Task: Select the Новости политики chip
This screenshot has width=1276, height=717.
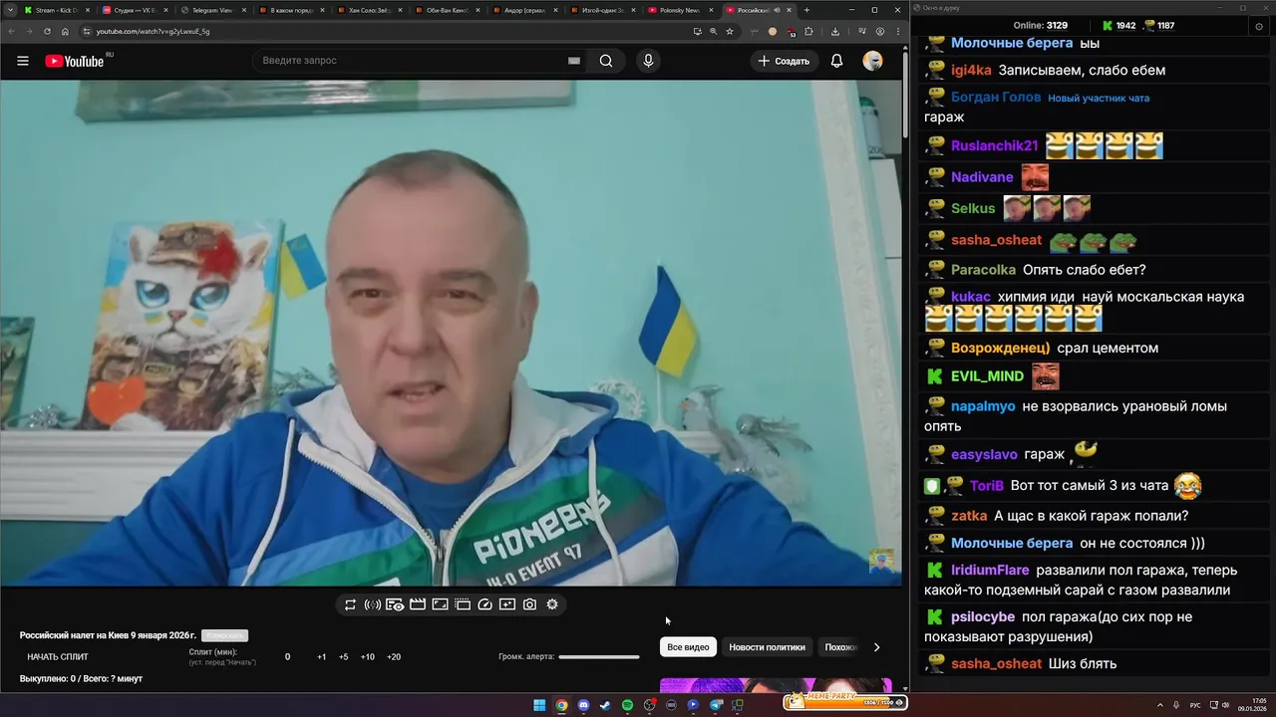Action: tap(767, 647)
